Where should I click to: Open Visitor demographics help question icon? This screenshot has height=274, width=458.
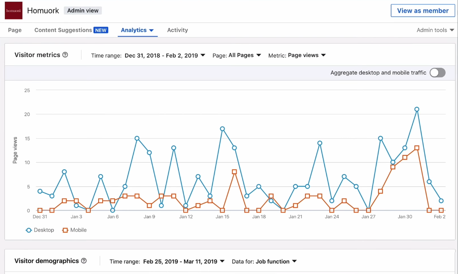tap(84, 261)
